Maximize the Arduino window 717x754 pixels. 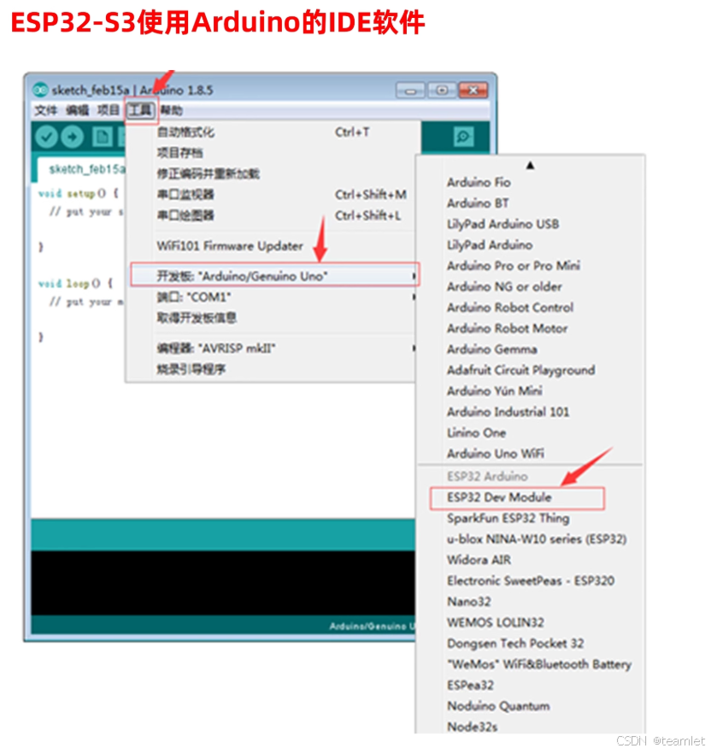click(x=441, y=91)
